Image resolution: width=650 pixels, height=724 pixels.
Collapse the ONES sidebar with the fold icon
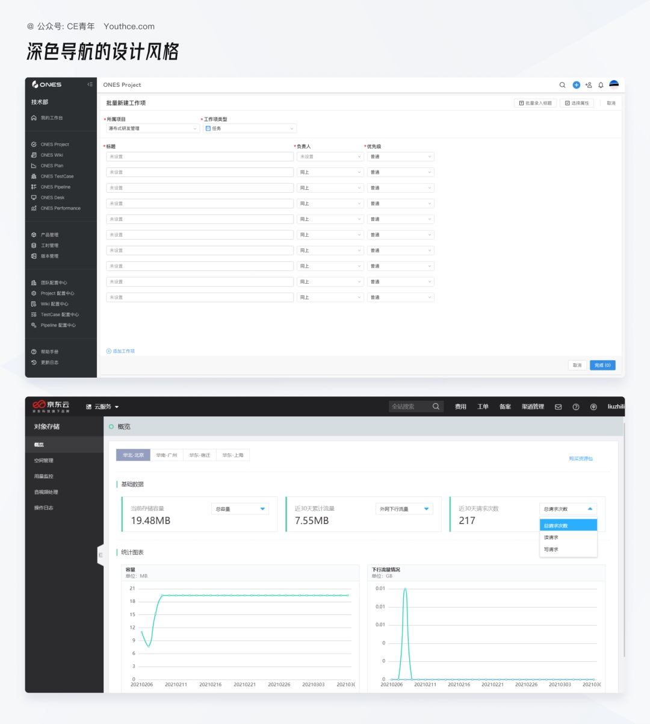point(90,84)
